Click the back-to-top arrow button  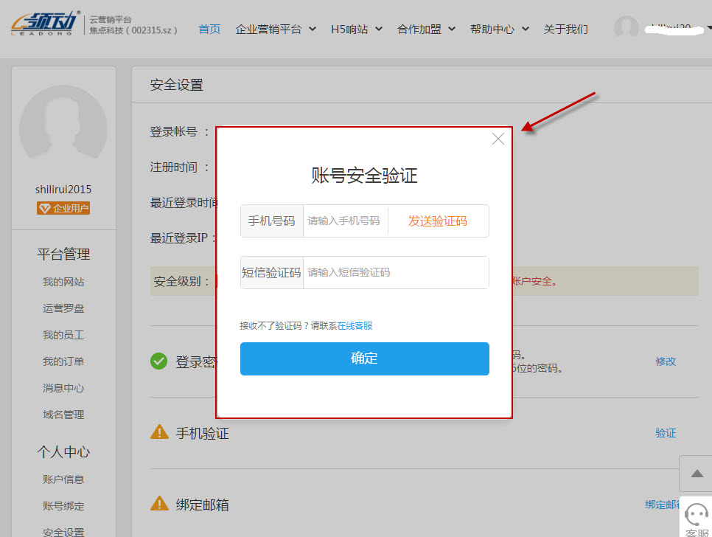click(x=696, y=473)
